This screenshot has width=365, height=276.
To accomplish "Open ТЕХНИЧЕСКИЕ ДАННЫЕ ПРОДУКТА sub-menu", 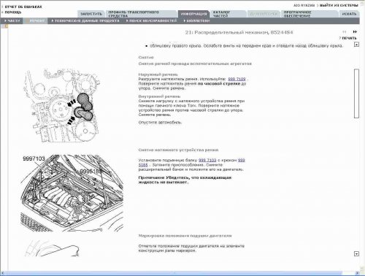I will point(85,21).
